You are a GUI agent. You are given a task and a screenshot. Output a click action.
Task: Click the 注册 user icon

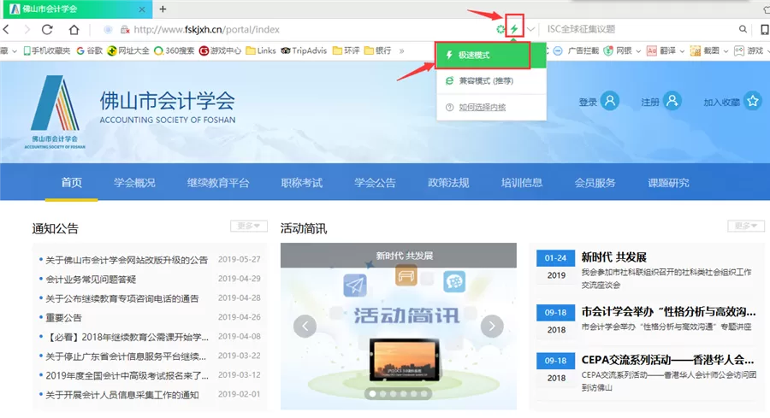coord(672,102)
